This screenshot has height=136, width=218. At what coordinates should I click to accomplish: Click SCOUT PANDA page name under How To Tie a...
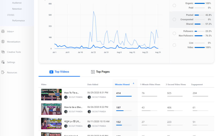tap(76, 97)
